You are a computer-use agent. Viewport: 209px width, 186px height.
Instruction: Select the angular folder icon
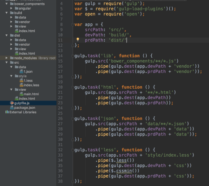coord(17,8)
